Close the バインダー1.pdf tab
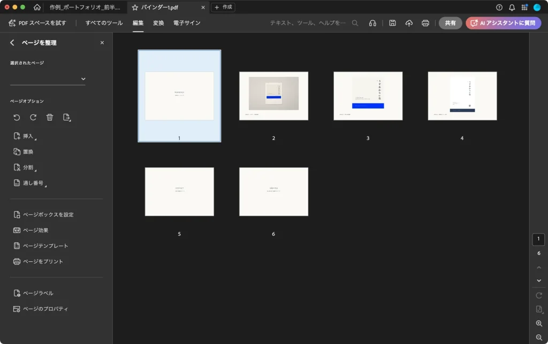 [x=203, y=7]
